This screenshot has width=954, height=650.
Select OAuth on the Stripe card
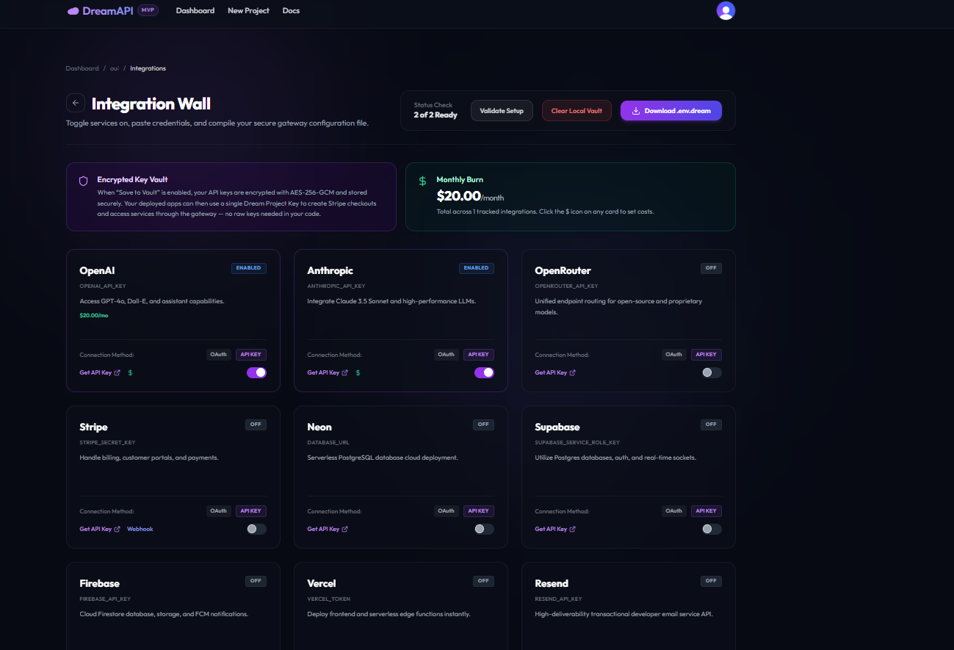click(x=219, y=511)
